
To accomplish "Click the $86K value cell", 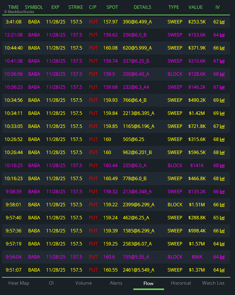I will (x=197, y=257).
